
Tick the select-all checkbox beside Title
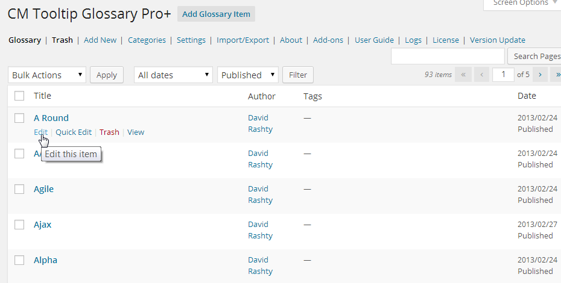click(19, 96)
